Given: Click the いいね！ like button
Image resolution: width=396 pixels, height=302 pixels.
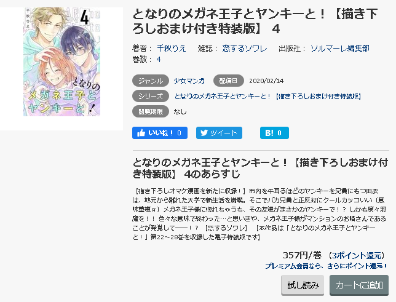Looking at the screenshot, I should point(160,133).
